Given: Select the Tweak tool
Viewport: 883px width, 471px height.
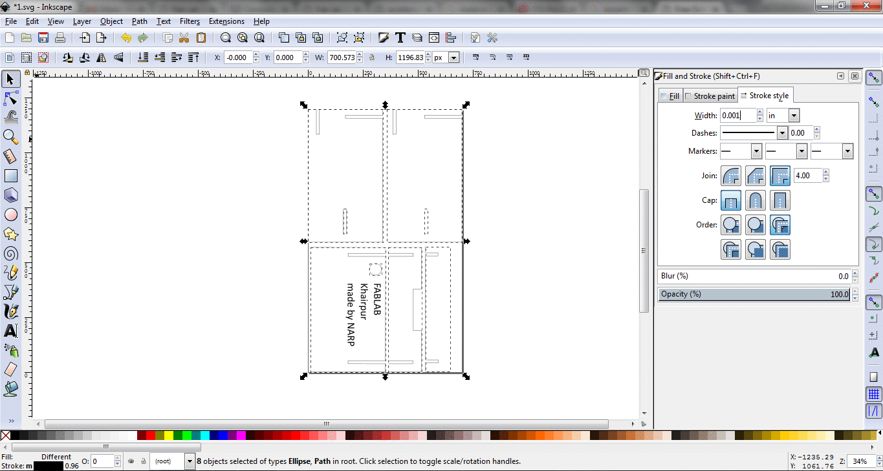Looking at the screenshot, I should [10, 118].
